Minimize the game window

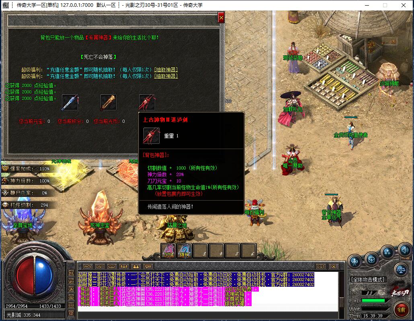(367, 5)
